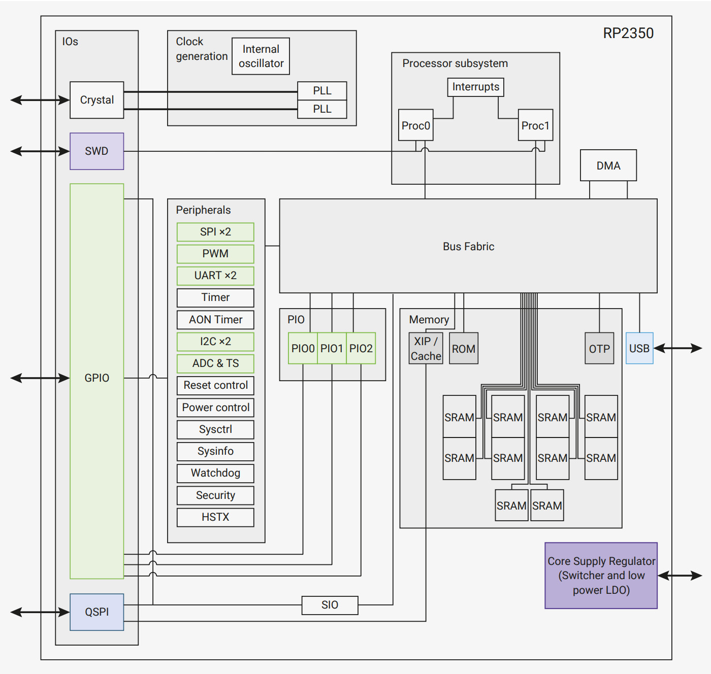Select the OTP memory block

(x=599, y=348)
